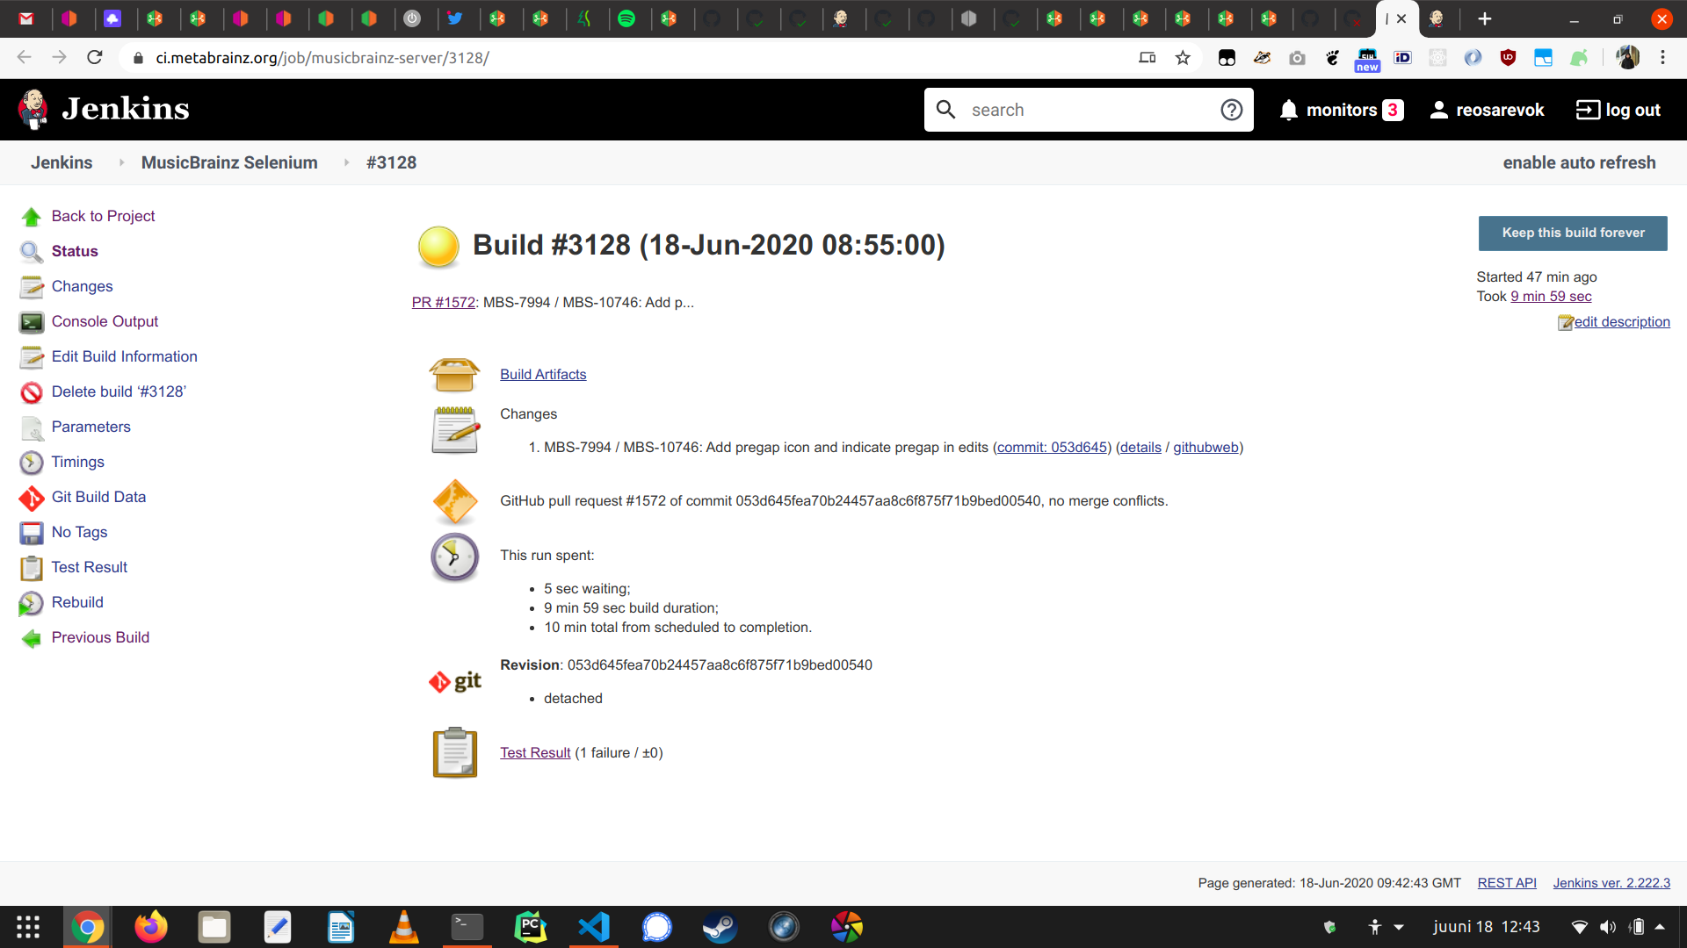Open the REST API footer link
Viewport: 1687px width, 948px height.
tap(1507, 883)
